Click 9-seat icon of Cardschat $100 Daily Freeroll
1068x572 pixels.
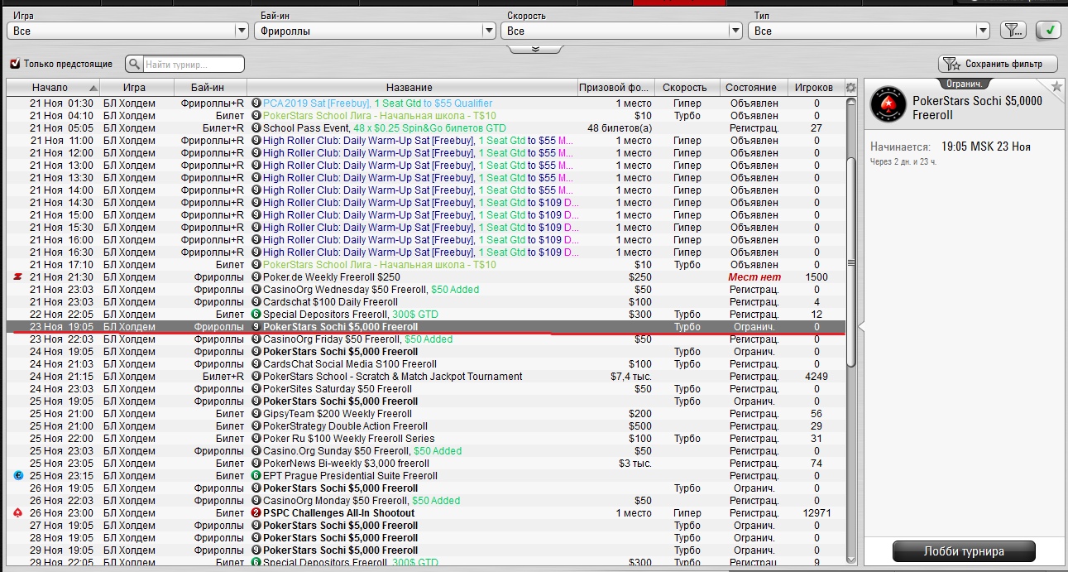coord(256,302)
